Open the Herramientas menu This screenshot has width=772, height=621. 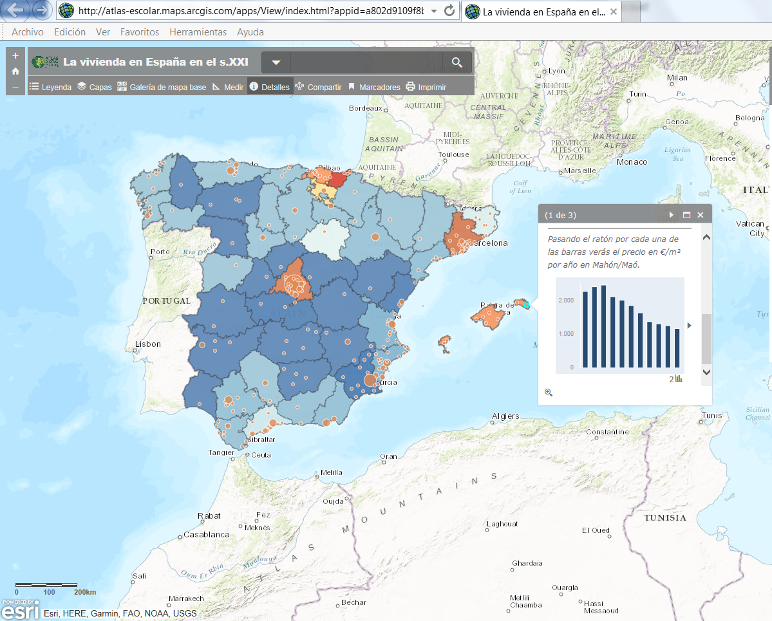[198, 32]
